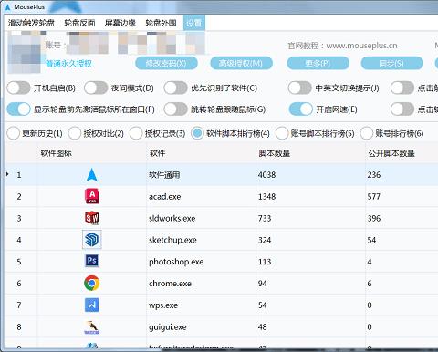
Task: Toggle 中英文切换提示(J) switch
Action: click(x=300, y=88)
